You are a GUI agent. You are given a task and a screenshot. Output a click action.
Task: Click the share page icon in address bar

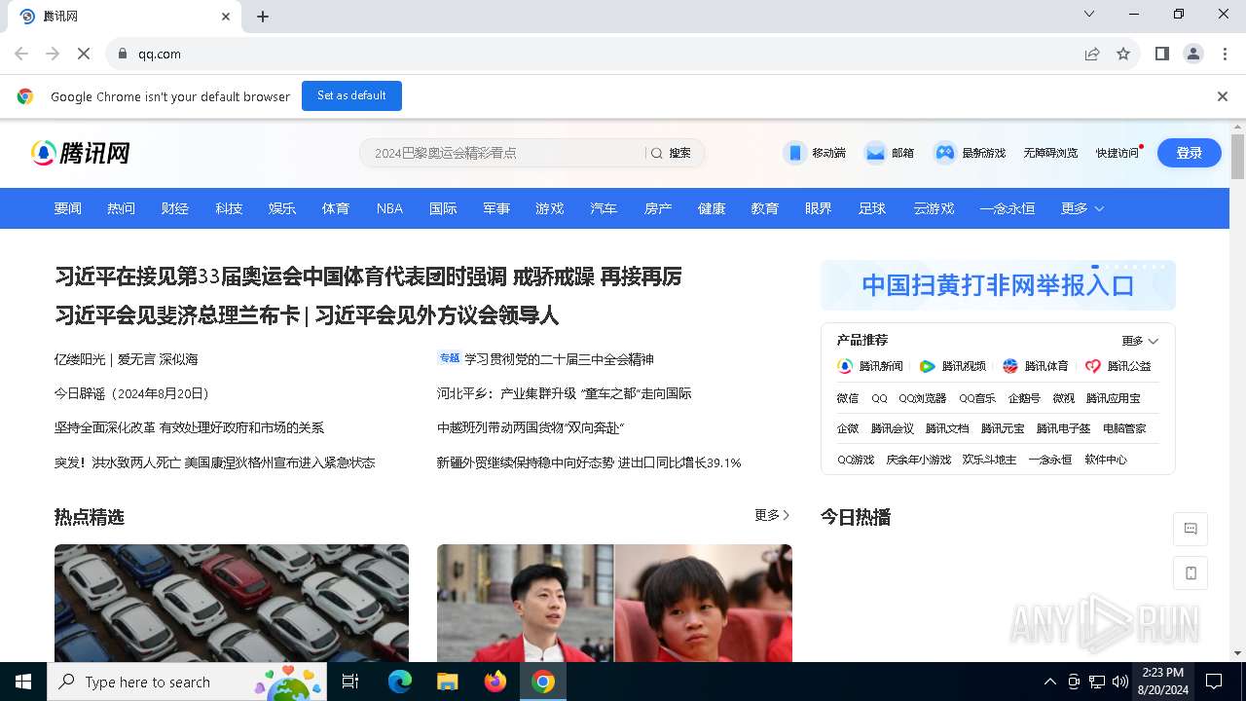tap(1092, 54)
